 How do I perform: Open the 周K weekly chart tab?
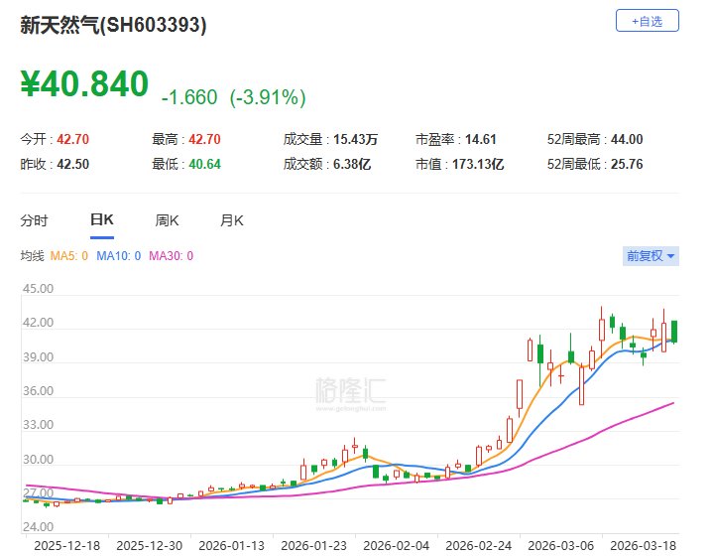(x=167, y=220)
